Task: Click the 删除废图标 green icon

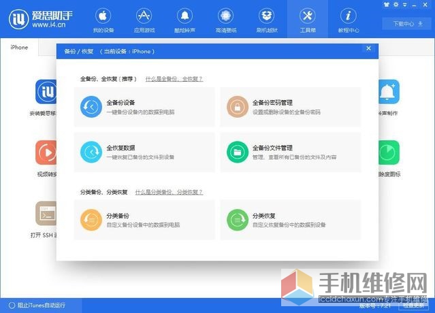Action: pyautogui.click(x=389, y=152)
